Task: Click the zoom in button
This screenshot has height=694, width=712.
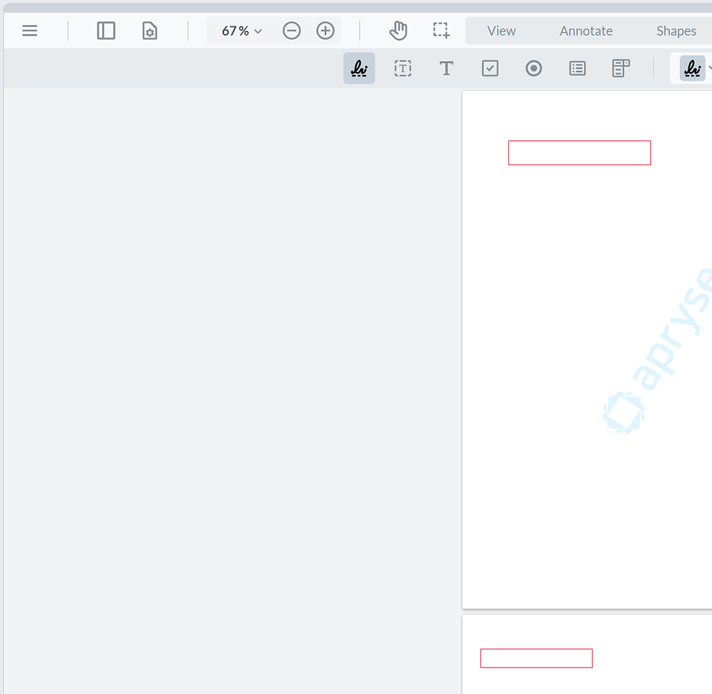Action: 325,31
